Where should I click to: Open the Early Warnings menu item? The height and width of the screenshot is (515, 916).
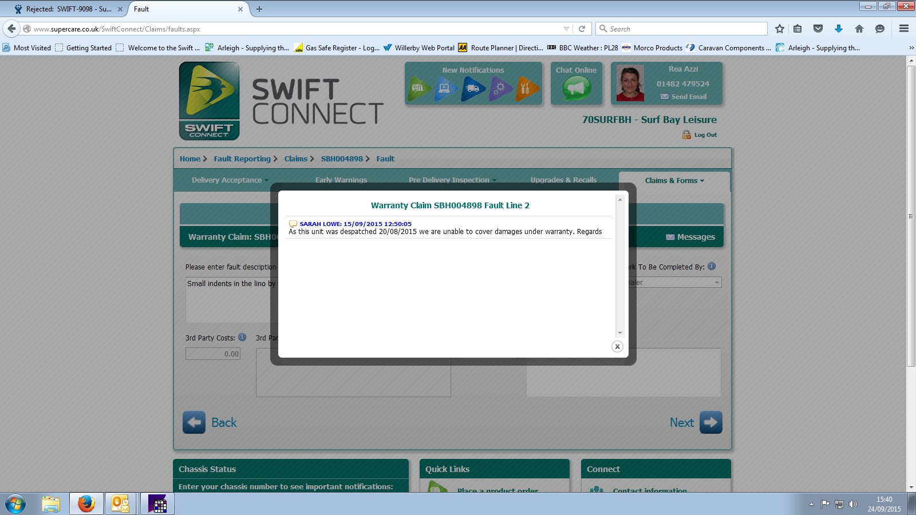341,180
